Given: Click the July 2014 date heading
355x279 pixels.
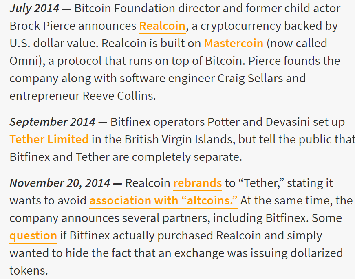Looking at the screenshot, I should 34,9.
